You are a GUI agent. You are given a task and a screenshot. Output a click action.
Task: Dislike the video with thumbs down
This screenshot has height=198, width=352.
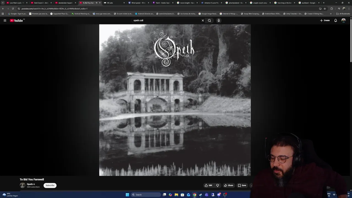(218, 185)
